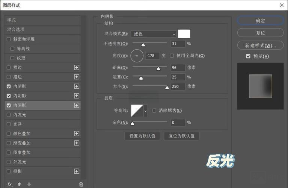288x188 pixels.
Task: Enable 光泽 checkbox
Action: (9, 124)
